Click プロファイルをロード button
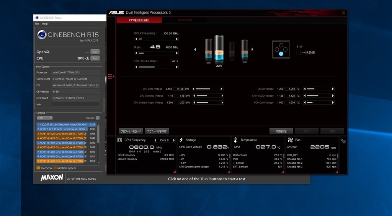 tap(131, 131)
